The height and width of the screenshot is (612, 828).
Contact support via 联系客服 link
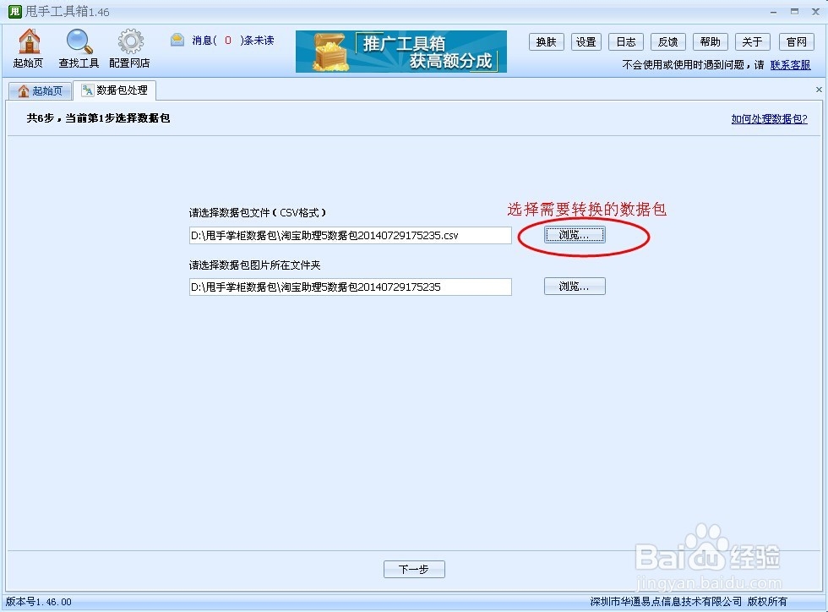click(x=791, y=64)
